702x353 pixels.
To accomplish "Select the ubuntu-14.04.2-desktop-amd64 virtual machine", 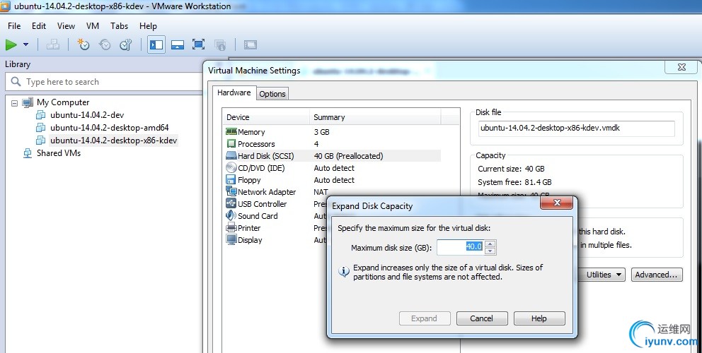I will point(110,128).
